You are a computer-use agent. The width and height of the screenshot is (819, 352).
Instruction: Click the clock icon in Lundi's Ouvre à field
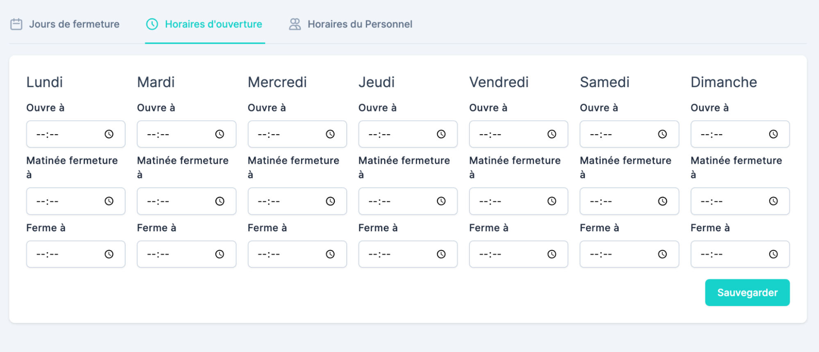(109, 134)
